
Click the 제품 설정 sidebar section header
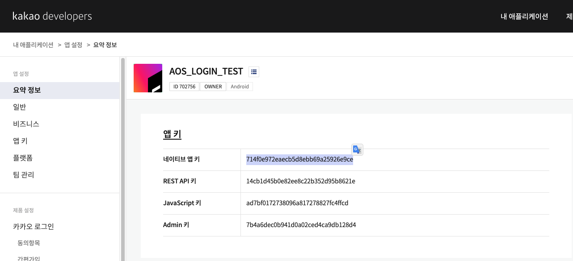point(23,210)
